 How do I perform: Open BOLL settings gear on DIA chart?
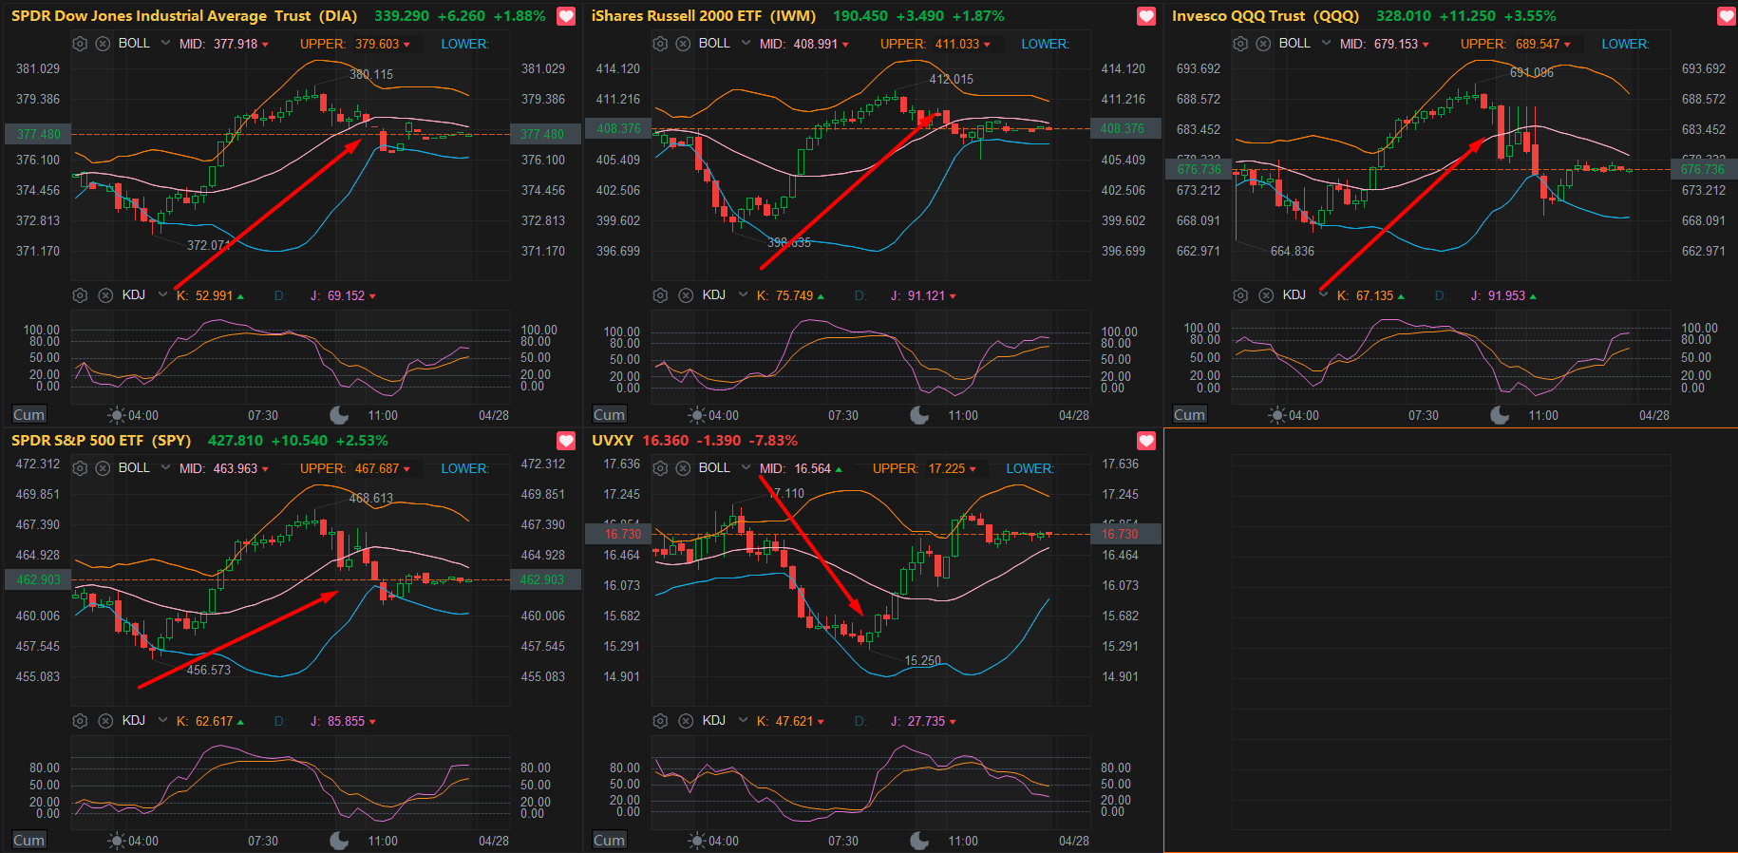tap(80, 44)
